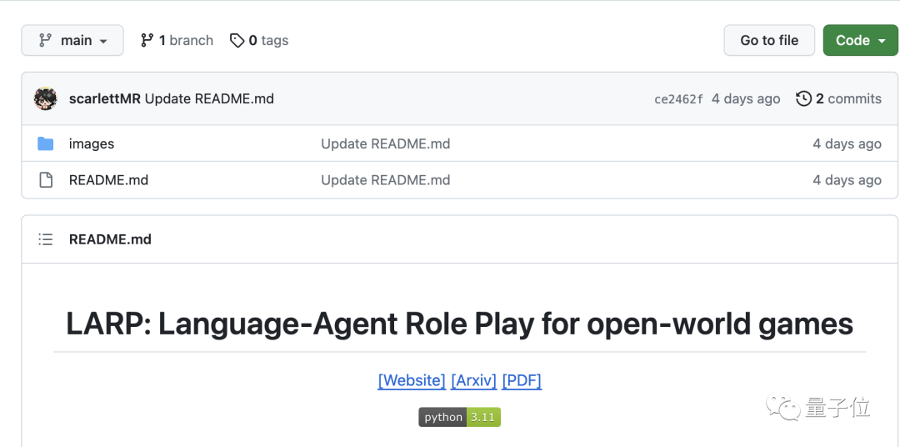Open latest commit message Update README.md
The height and width of the screenshot is (447, 900).
(209, 98)
